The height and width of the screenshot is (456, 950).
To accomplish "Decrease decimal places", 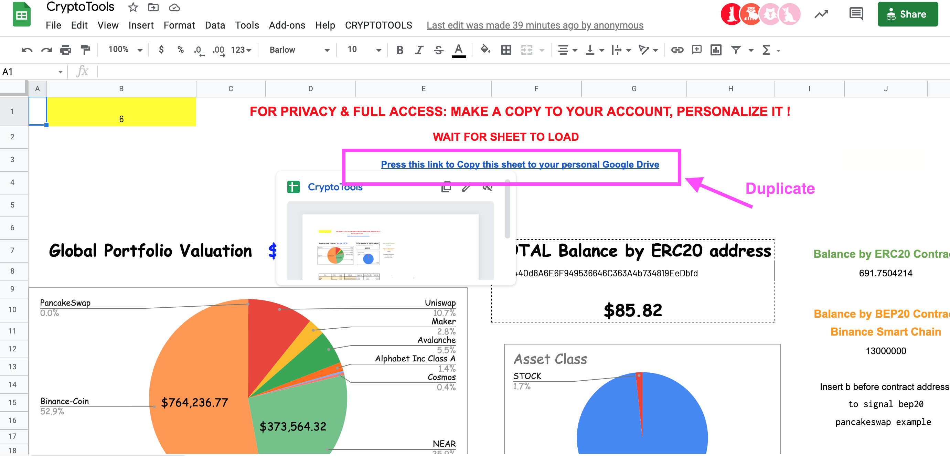I will coord(199,51).
